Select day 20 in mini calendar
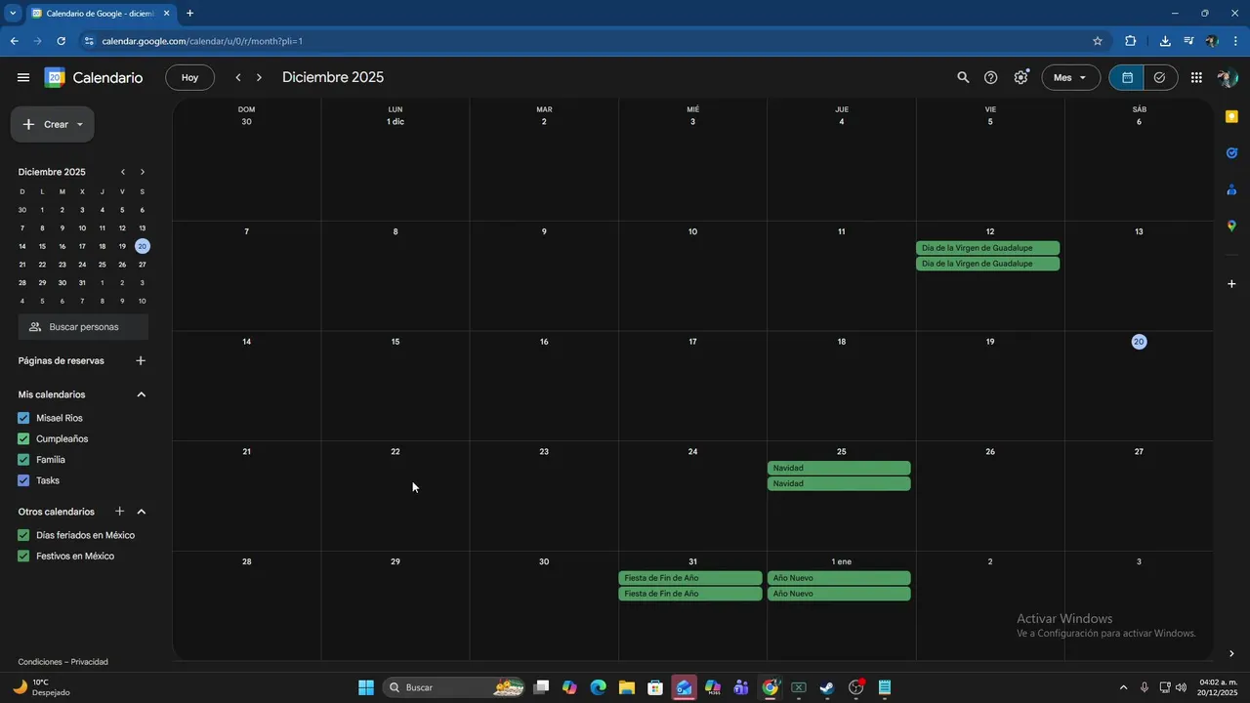Image resolution: width=1250 pixels, height=703 pixels. point(143,246)
